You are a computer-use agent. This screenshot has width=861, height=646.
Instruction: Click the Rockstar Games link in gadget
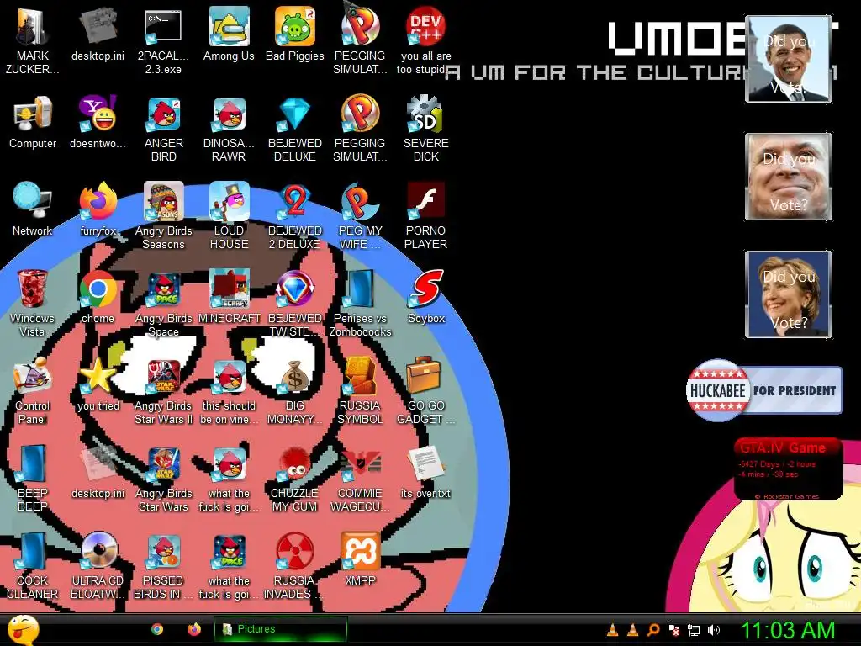tap(787, 496)
